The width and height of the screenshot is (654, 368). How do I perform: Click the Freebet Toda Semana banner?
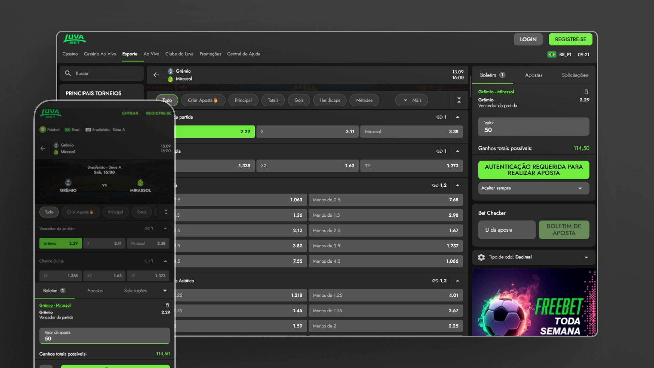click(533, 302)
